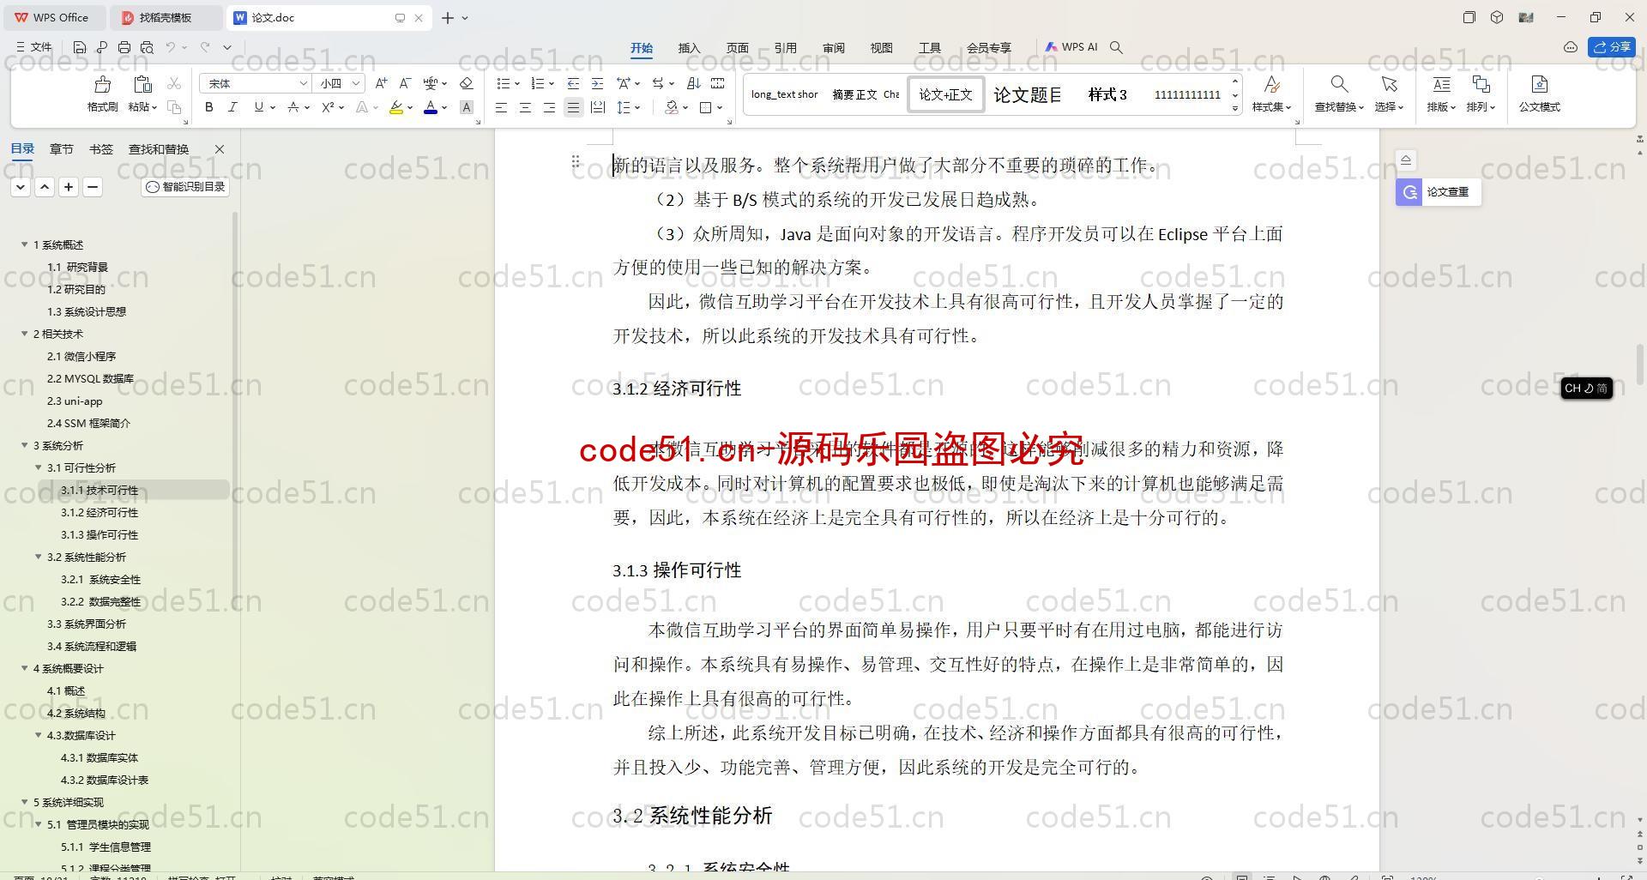Collapse the 4.3.数据库设计 outline node
Viewport: 1647px width, 880px height.
click(x=38, y=735)
